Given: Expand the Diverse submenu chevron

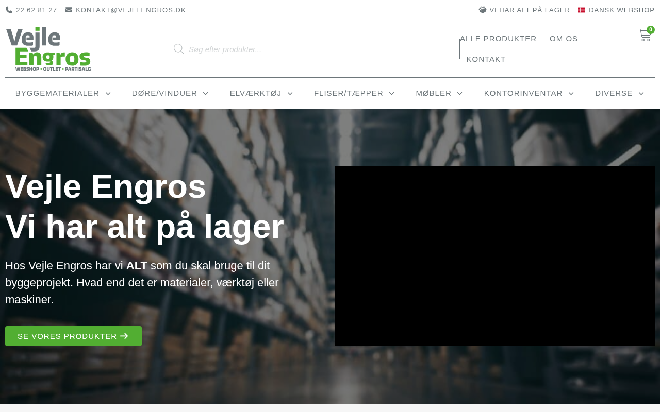Looking at the screenshot, I should (641, 93).
